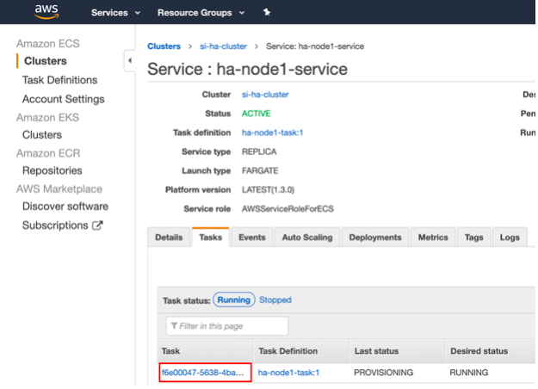Click Clusters in the breadcrumb

(164, 46)
